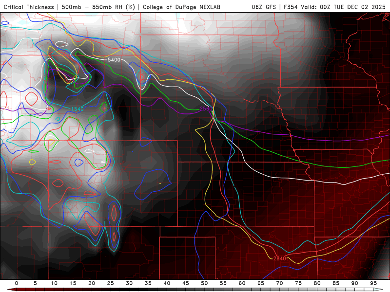This screenshot has height=292, width=390.
Task: Click the colorbar tick label "15"
Action: 73,283
